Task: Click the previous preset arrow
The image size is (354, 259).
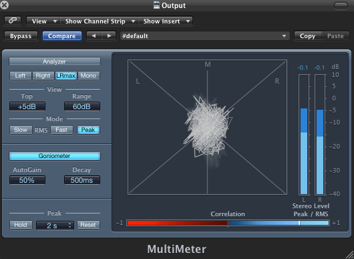Action: (x=94, y=36)
